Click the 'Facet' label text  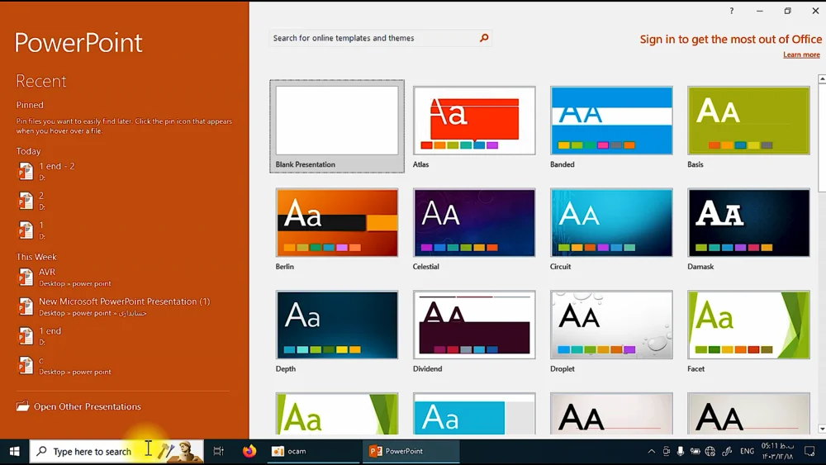pyautogui.click(x=695, y=368)
